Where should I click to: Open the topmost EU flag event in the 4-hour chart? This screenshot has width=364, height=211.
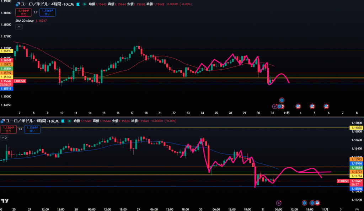(282, 100)
